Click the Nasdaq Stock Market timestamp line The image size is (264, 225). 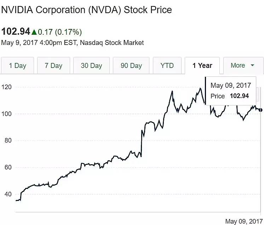coord(73,43)
